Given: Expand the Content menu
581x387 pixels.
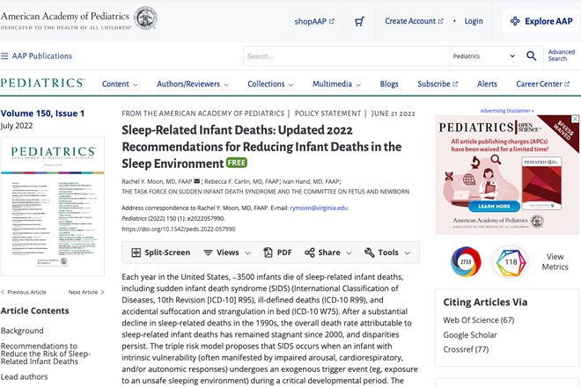Looking at the screenshot, I should 120,84.
